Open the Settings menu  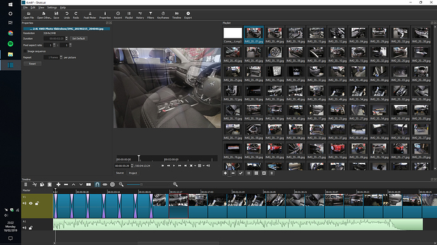[52, 8]
